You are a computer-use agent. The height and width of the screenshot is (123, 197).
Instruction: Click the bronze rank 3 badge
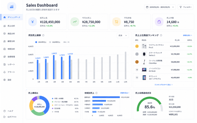(x=137, y=62)
